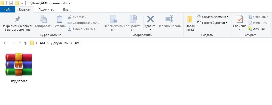Create a new folder with Новая папка

(x=190, y=23)
